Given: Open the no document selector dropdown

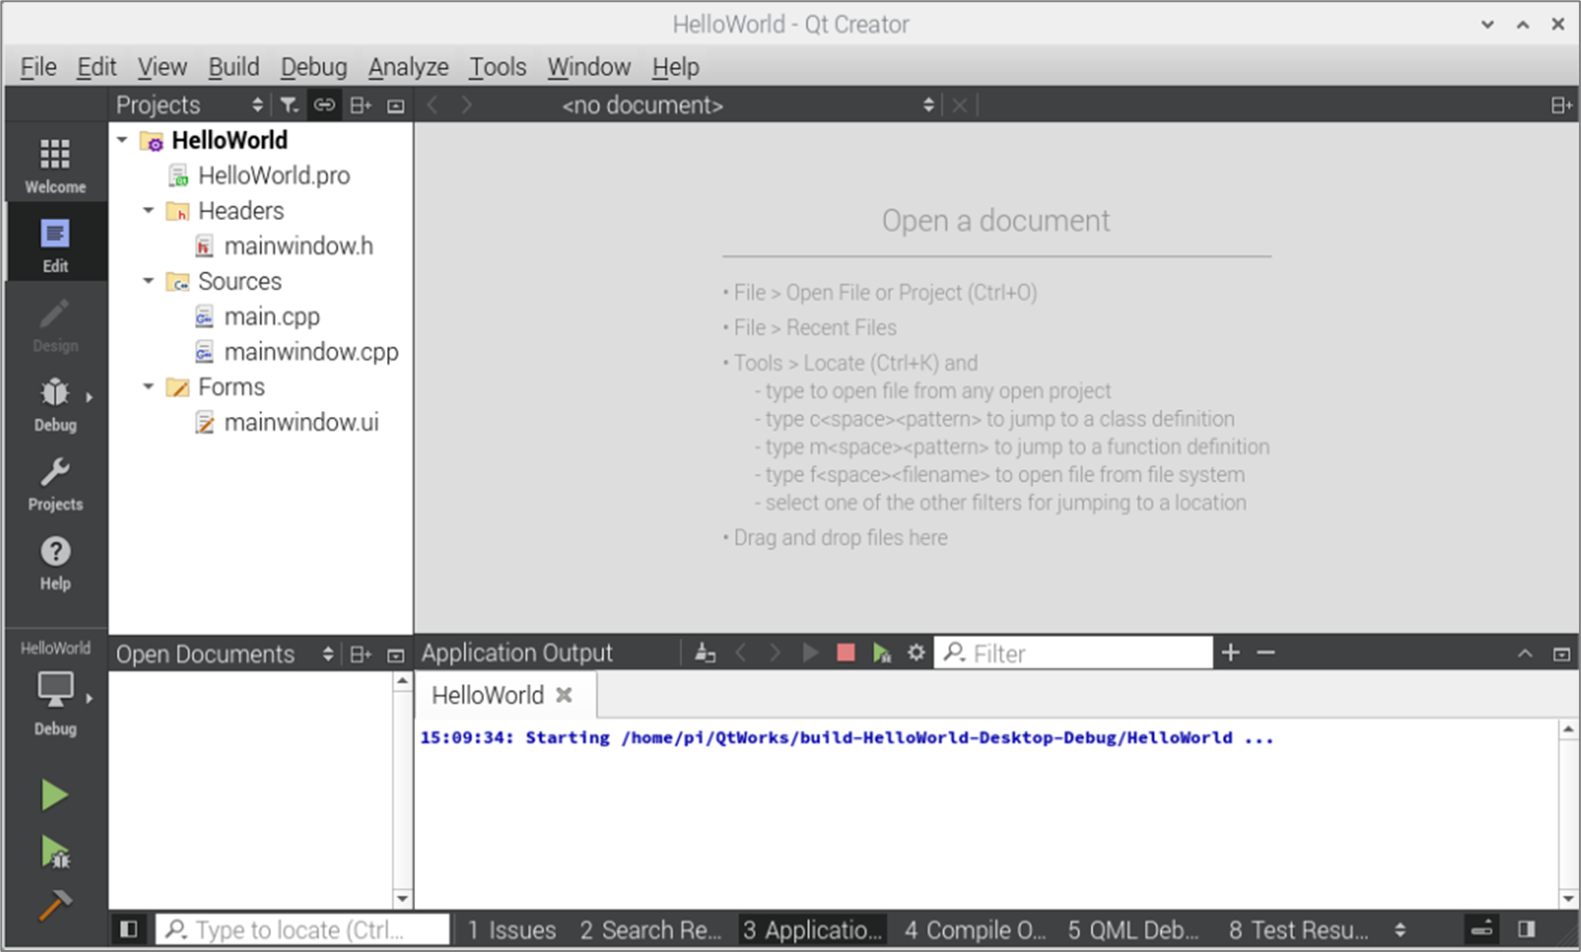Looking at the screenshot, I should (747, 105).
